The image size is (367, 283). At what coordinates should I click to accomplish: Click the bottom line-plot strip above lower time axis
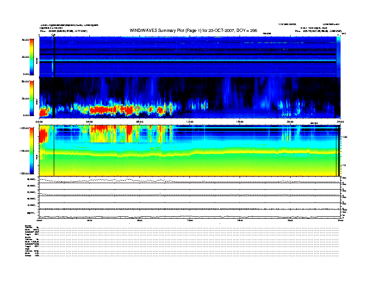[x=190, y=214]
